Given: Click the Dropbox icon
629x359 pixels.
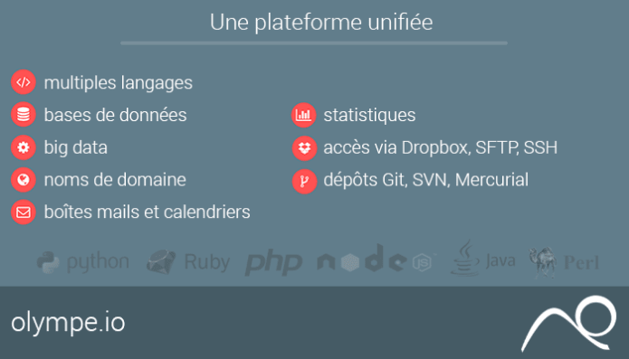Looking at the screenshot, I should tap(304, 147).
